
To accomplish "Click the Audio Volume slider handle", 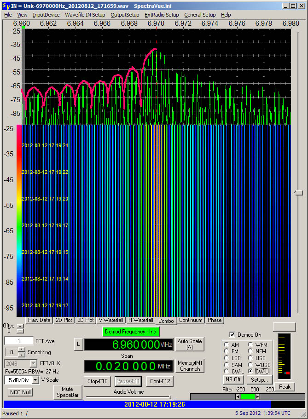I will pos(170,397).
